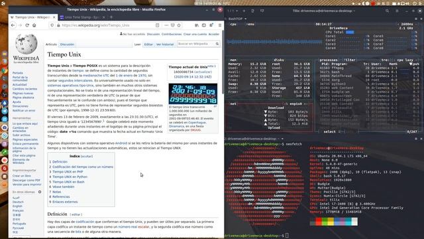Open the digital clock thumbnail image
The height and width of the screenshot is (239, 424).
(193, 94)
